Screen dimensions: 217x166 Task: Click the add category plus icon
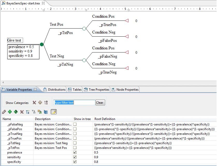40,103
